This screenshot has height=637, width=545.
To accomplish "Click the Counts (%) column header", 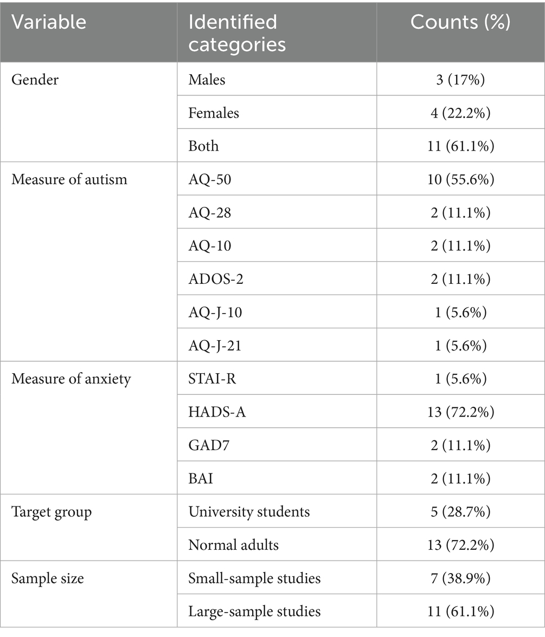I will tap(460, 22).
